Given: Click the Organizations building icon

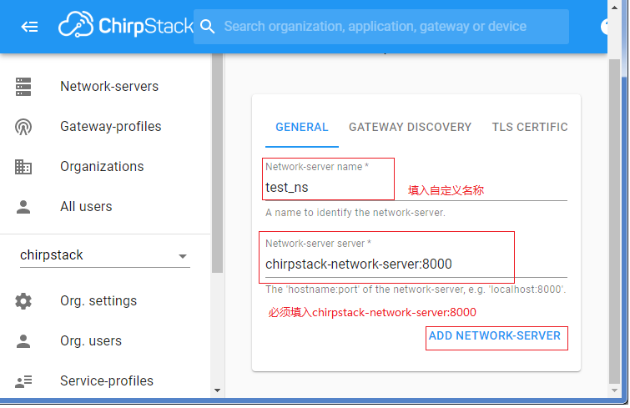Looking at the screenshot, I should coord(23,167).
